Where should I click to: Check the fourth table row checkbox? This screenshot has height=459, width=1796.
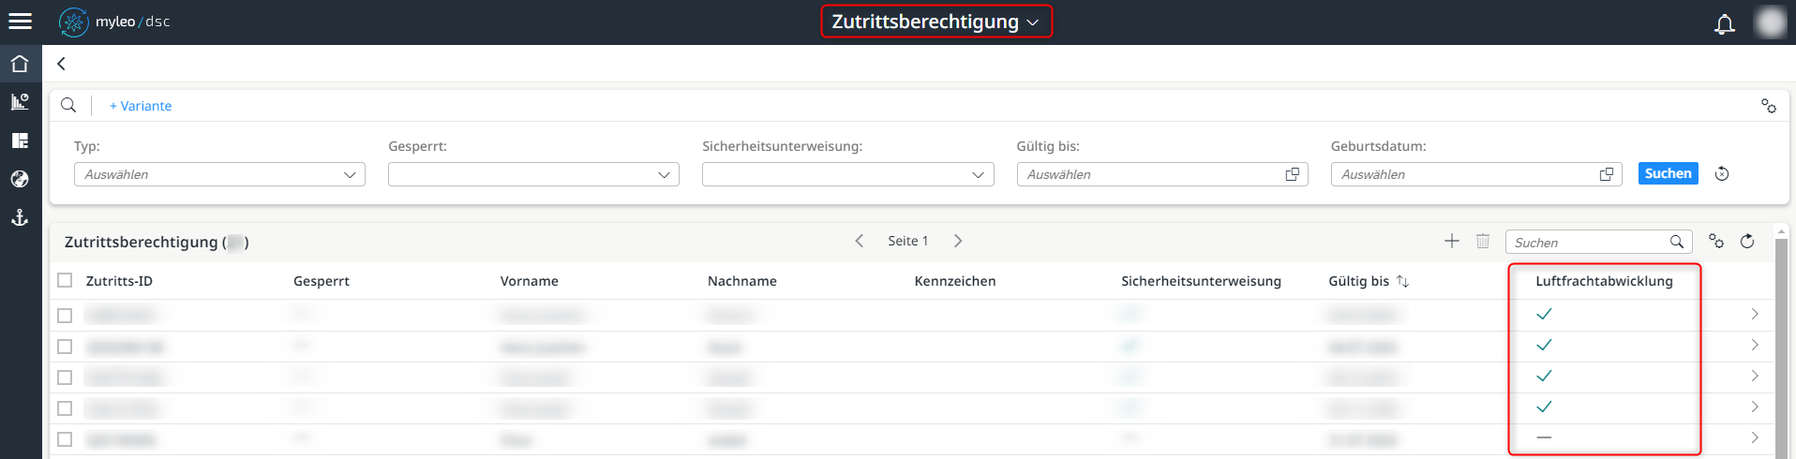coord(65,408)
